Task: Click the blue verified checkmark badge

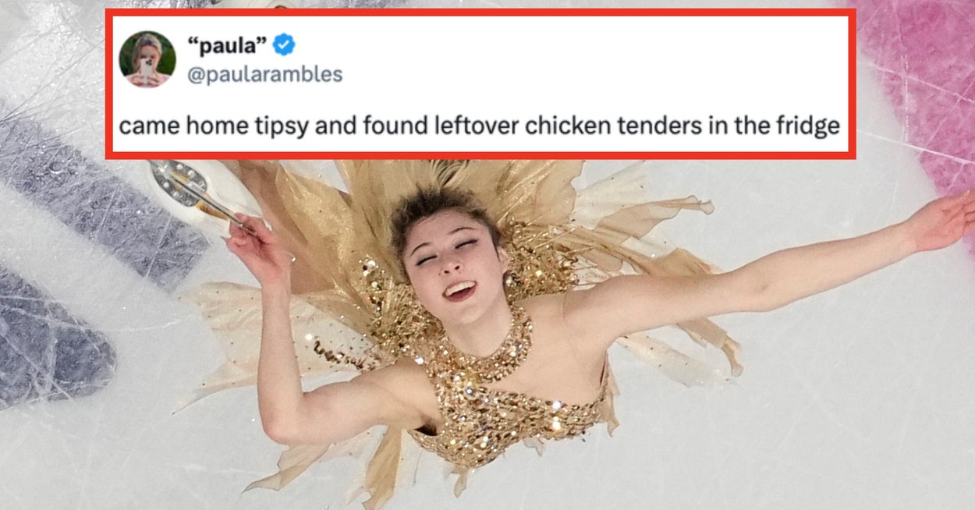Action: 284,45
